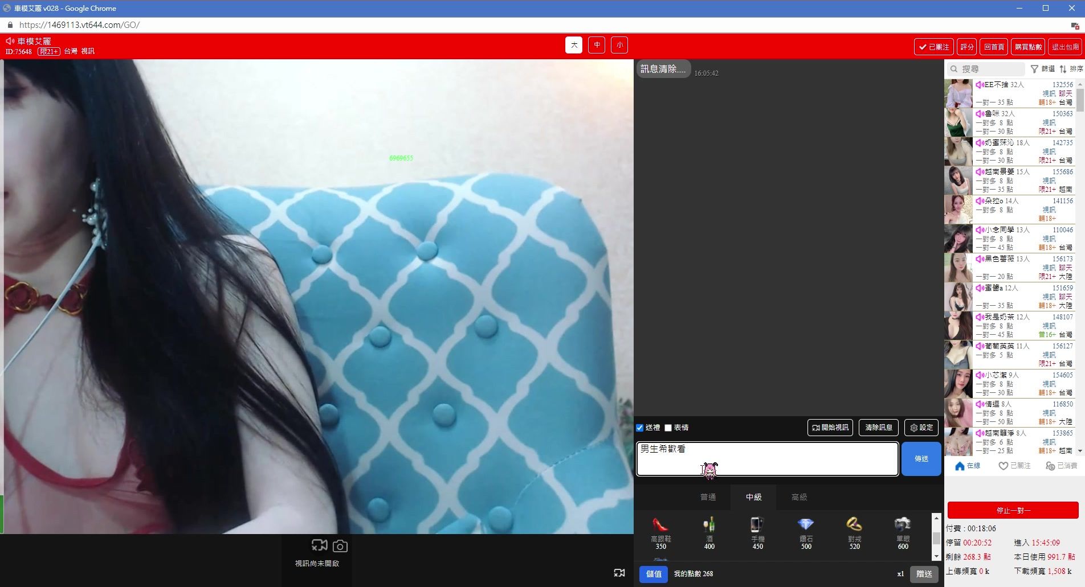Enable the 表情 checkbox
1085x587 pixels.
[x=668, y=428]
